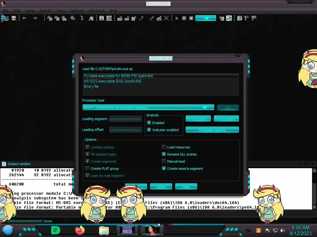Open the Windows menu
Viewport: 317px width, 237px height.
click(x=97, y=10)
